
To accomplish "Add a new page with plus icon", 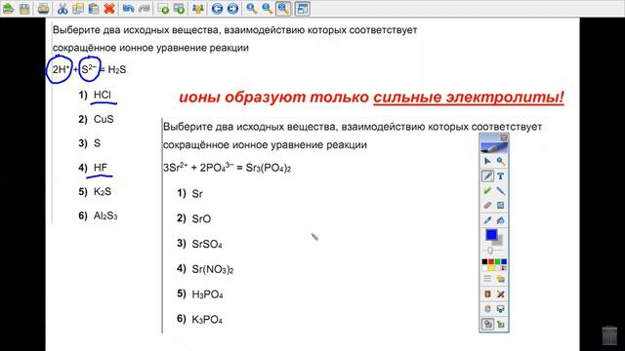I will coord(163,9).
